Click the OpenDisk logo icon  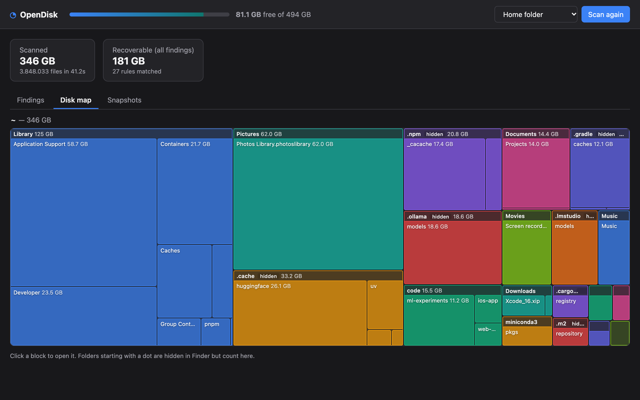pyautogui.click(x=13, y=15)
